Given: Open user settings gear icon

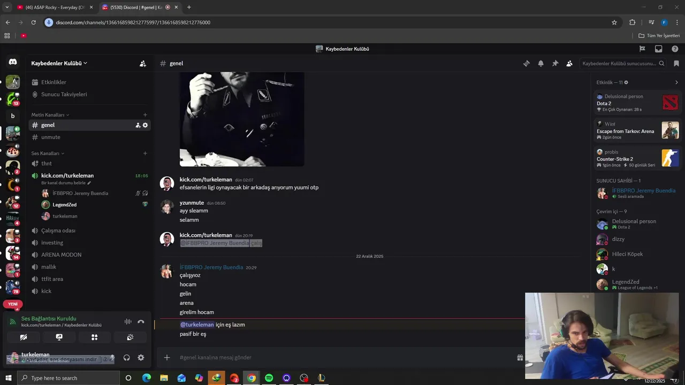Looking at the screenshot, I should tap(141, 358).
